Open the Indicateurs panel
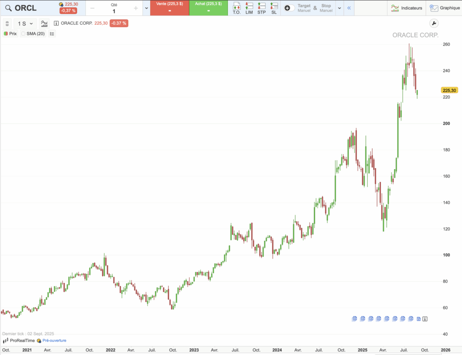Image resolution: width=462 pixels, height=355 pixels. (407, 8)
